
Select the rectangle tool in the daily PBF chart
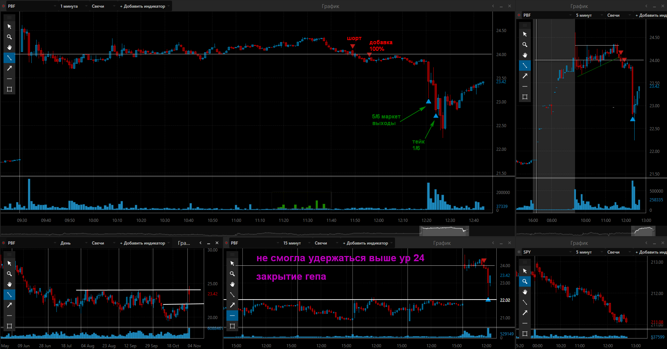click(9, 326)
